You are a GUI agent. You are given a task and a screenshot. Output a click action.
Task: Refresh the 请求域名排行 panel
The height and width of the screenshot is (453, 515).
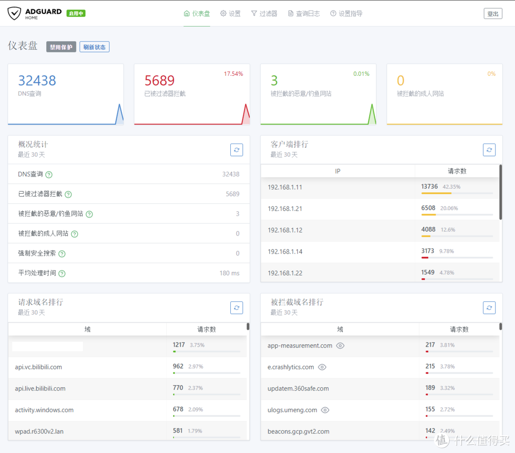pyautogui.click(x=237, y=308)
